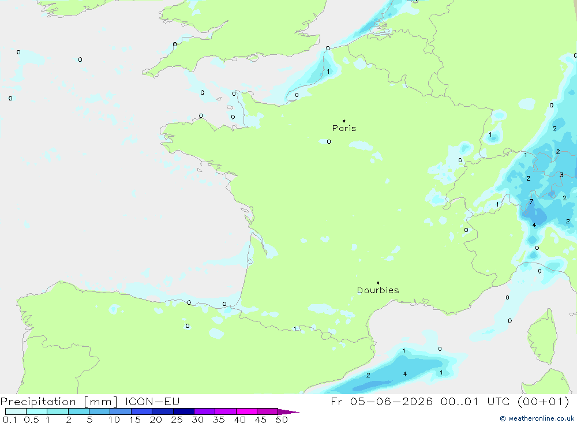Click the "1" value on the Channel coast
This screenshot has width=577, height=423.
pyautogui.click(x=328, y=72)
